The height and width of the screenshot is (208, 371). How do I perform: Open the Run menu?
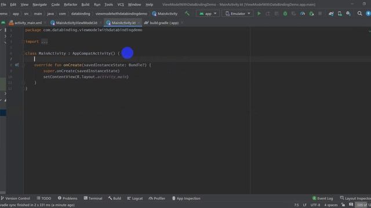[x=97, y=5]
